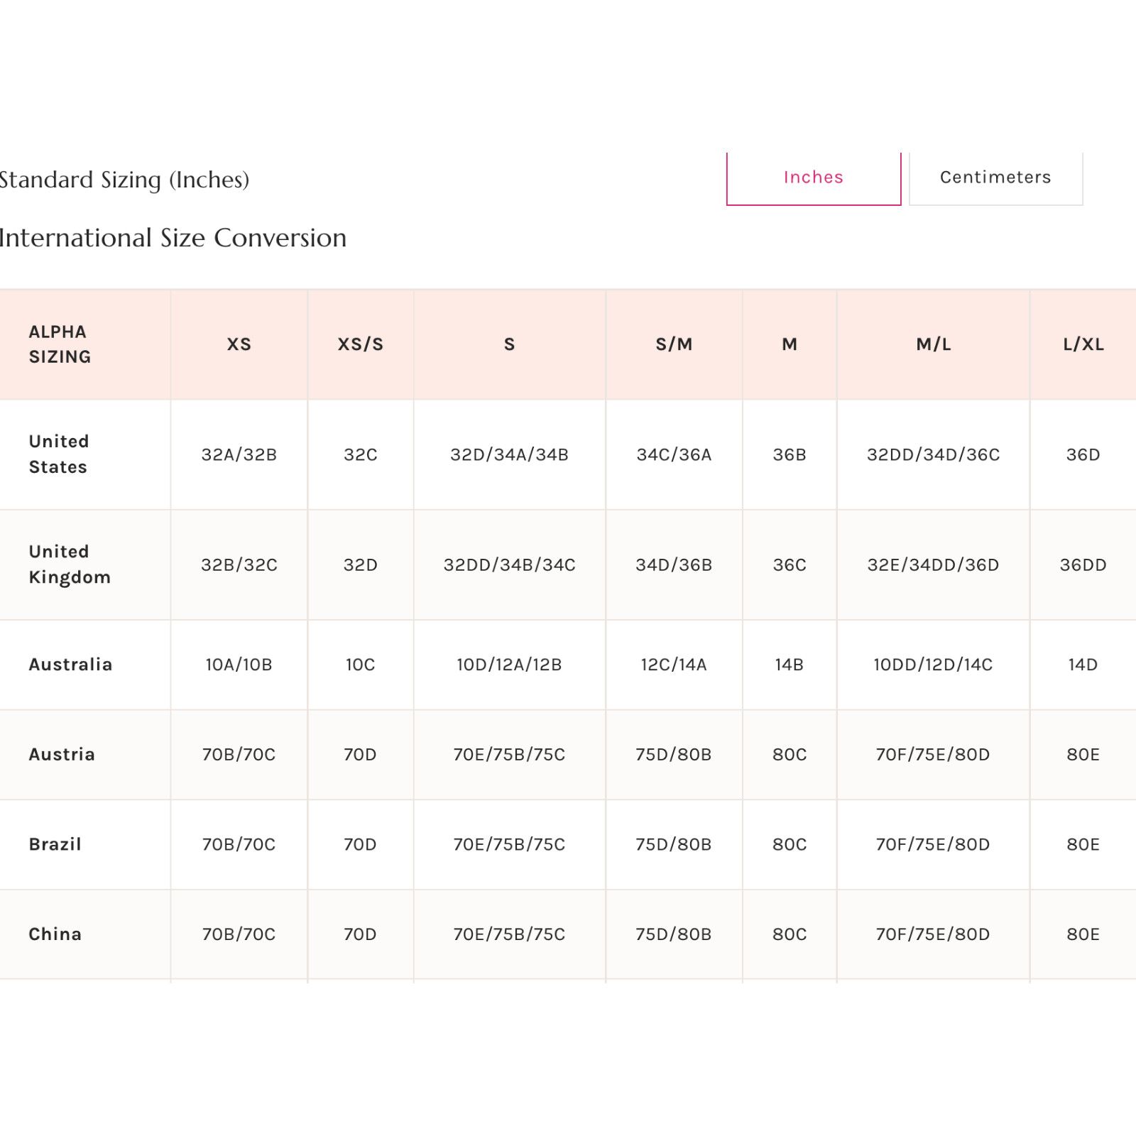Click the 'Standard Sizing (Inches)' heading

pos(124,180)
